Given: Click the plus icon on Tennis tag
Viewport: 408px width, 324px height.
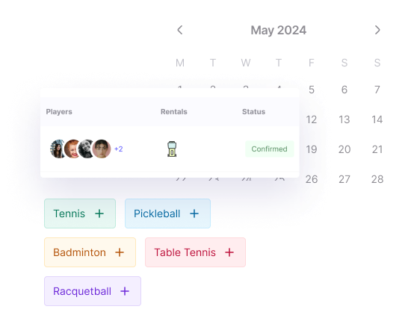Looking at the screenshot, I should coord(99,214).
